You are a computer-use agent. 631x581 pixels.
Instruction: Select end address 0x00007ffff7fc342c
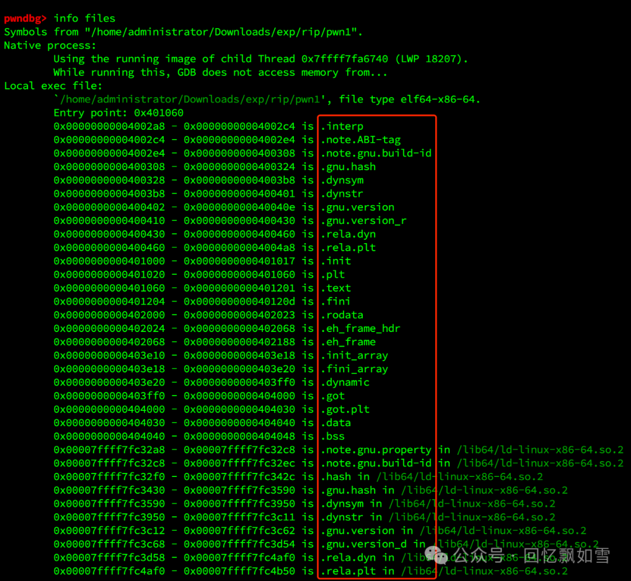tap(240, 477)
